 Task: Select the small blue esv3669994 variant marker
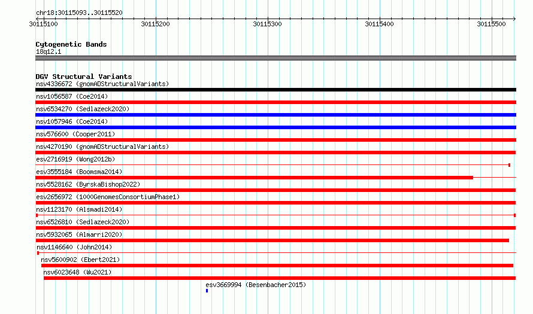tap(207, 291)
